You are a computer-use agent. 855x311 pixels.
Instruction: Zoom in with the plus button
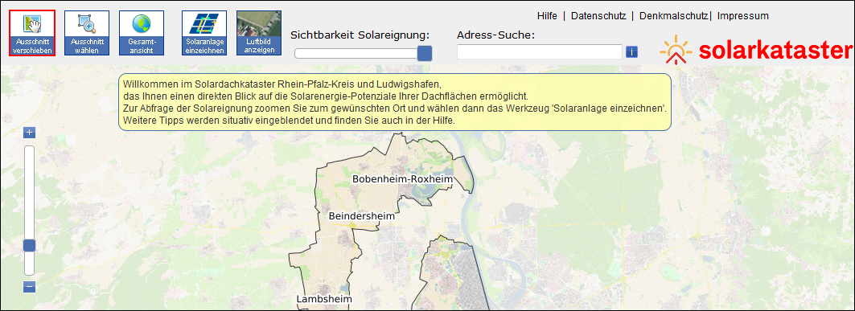tap(30, 133)
